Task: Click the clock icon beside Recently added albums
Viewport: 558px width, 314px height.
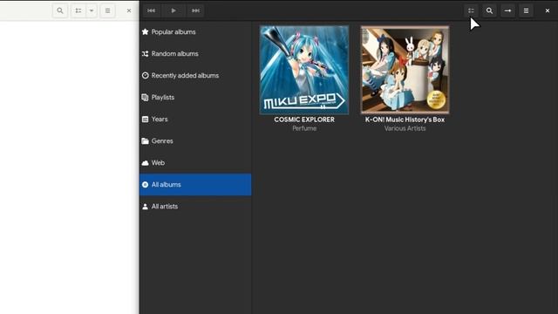Action: (146, 76)
